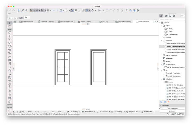Switch to Elements / Default tab
The height and width of the screenshot is (125, 192).
[x=46, y=22]
